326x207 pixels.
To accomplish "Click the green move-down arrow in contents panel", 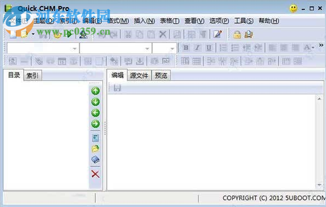I will click(95, 102).
